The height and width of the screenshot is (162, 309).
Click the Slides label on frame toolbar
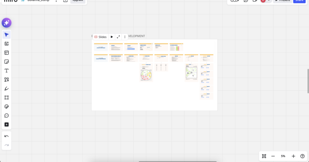coord(101,37)
